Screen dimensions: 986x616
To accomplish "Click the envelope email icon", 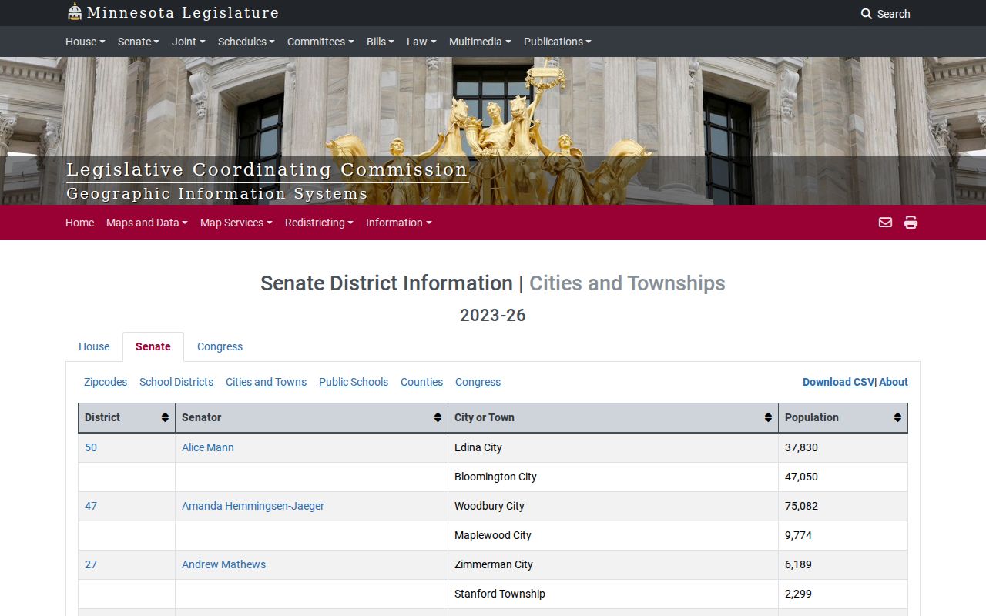I will (885, 223).
